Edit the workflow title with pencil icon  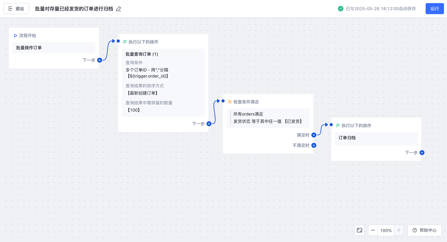point(119,9)
